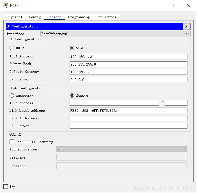Click the 802.1X Password field

pyautogui.click(x=122, y=166)
